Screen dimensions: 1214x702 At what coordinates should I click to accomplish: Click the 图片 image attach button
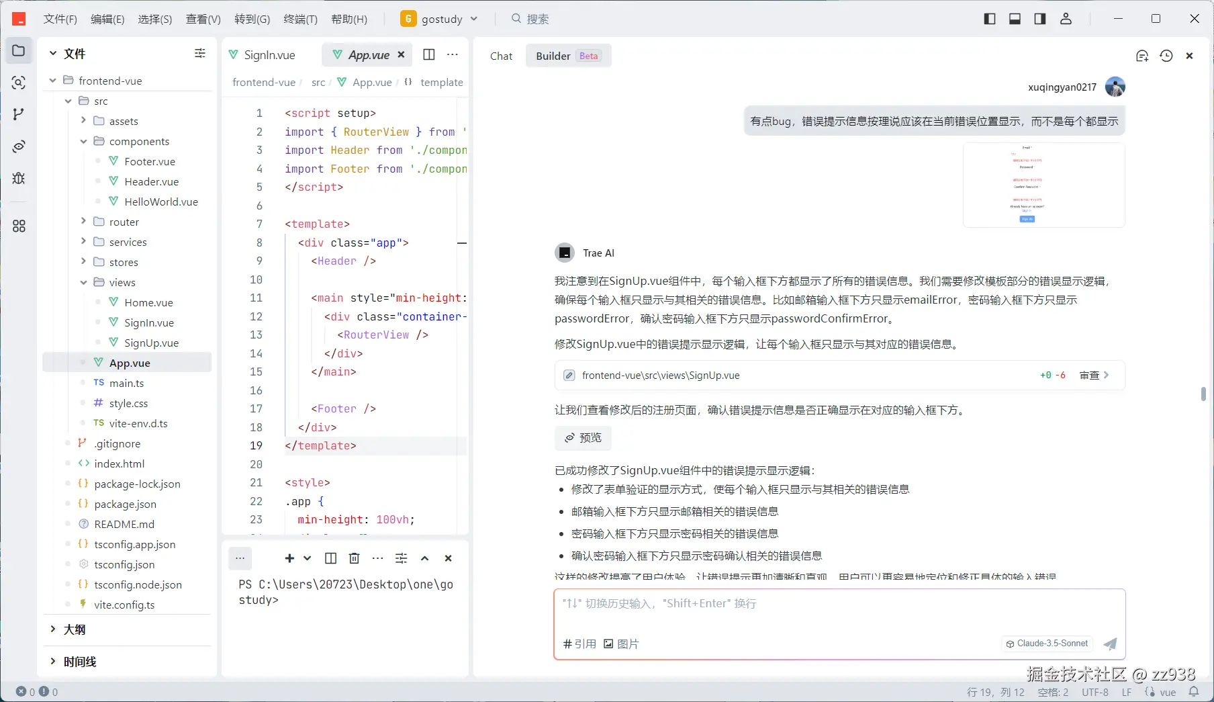tap(621, 644)
